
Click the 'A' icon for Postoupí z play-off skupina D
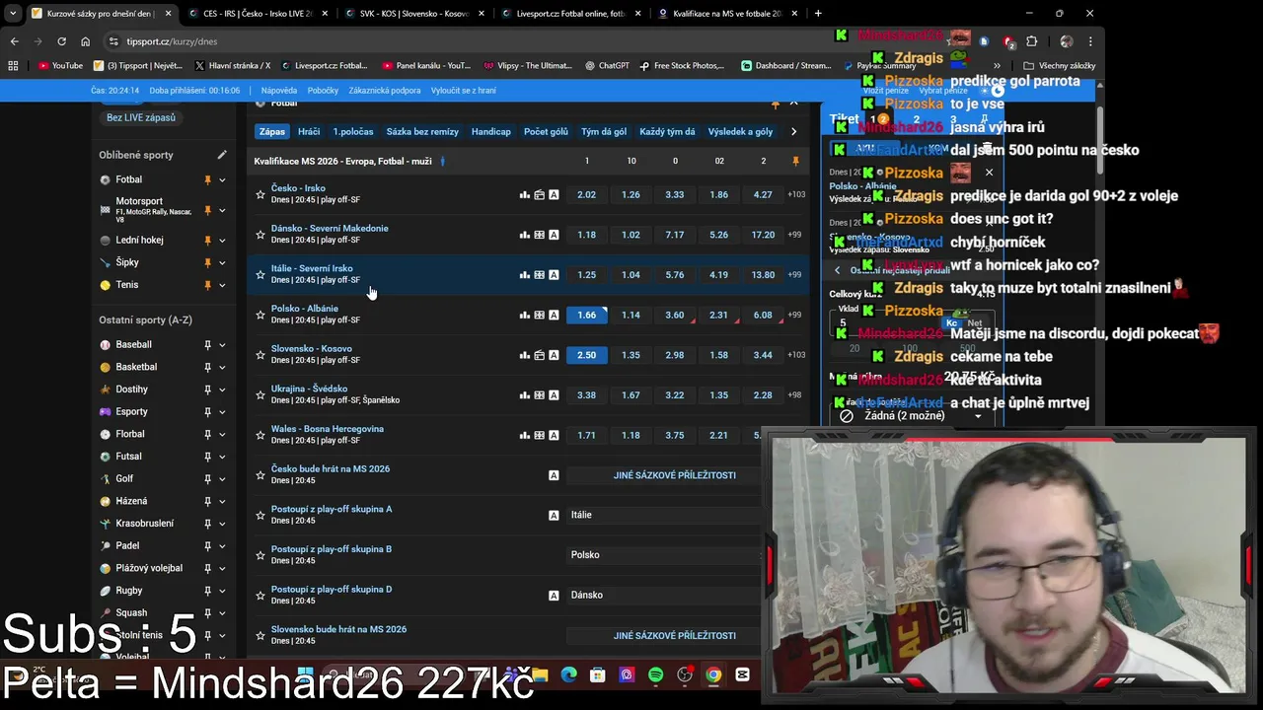(x=554, y=596)
